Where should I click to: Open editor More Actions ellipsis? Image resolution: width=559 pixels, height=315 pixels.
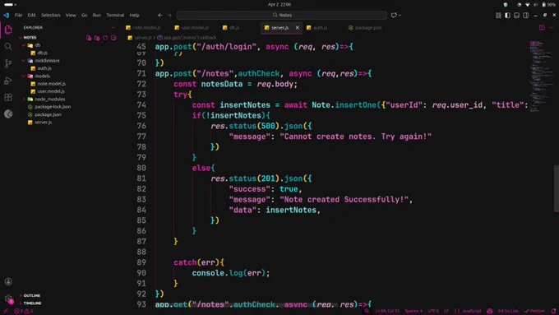tap(551, 27)
